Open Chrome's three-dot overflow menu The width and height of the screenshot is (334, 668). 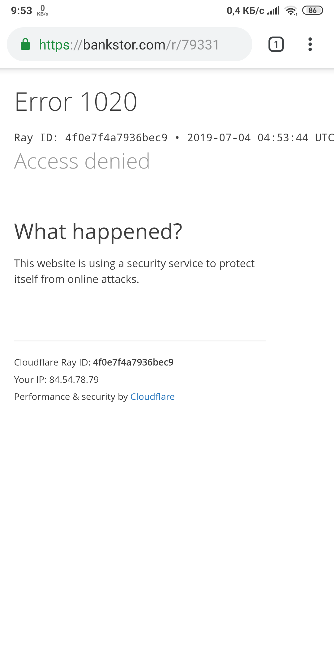(x=310, y=44)
